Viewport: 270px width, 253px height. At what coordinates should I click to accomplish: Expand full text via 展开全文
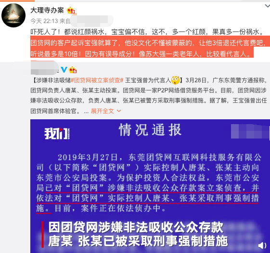tap(103, 111)
